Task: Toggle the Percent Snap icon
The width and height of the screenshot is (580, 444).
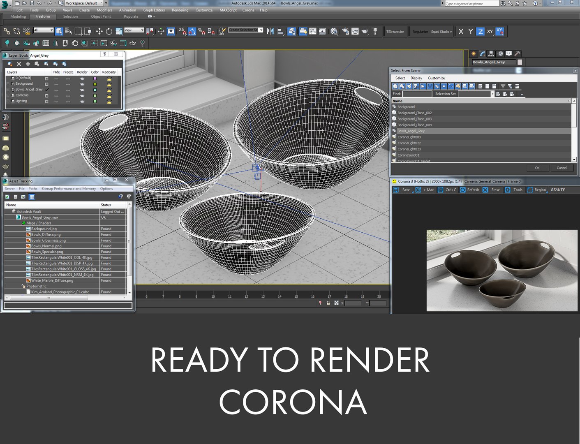Action: [x=201, y=31]
